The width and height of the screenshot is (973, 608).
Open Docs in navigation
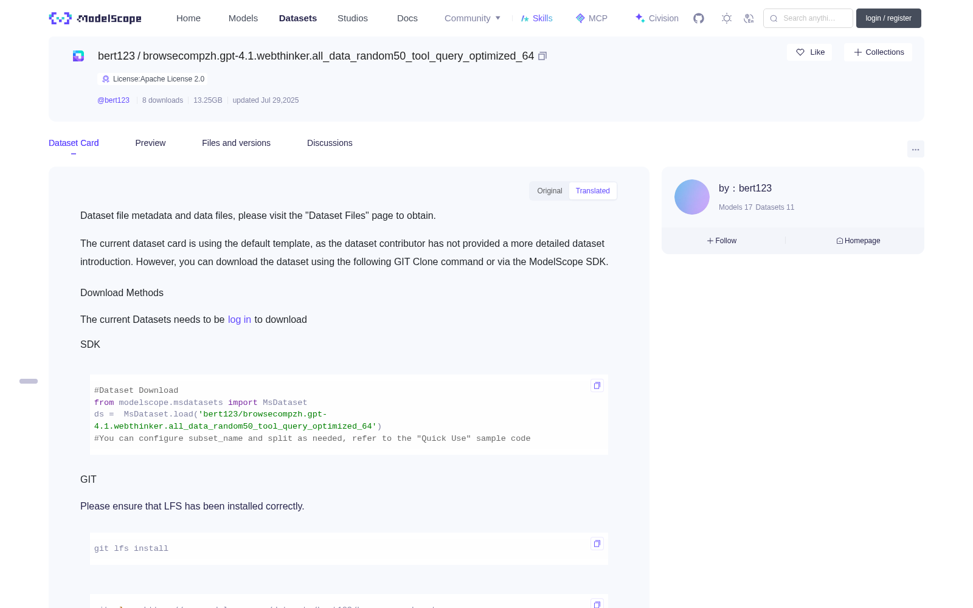(x=407, y=18)
